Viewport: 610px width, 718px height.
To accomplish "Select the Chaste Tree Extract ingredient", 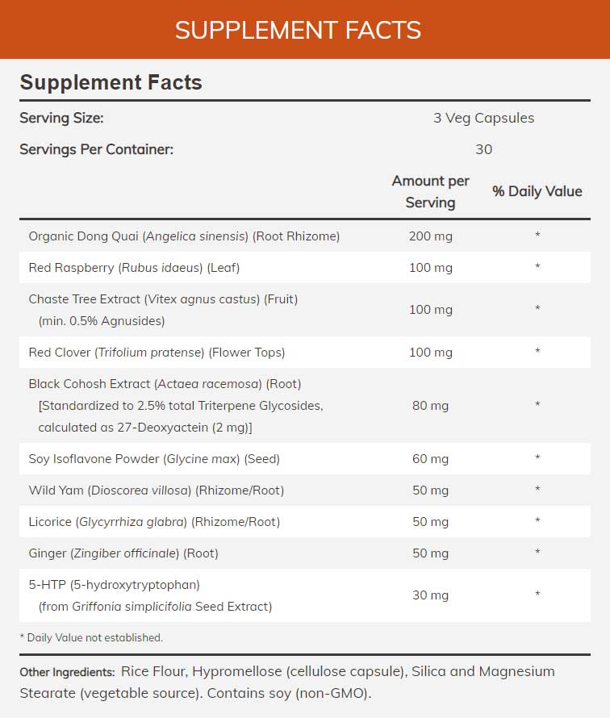I will pos(163,299).
